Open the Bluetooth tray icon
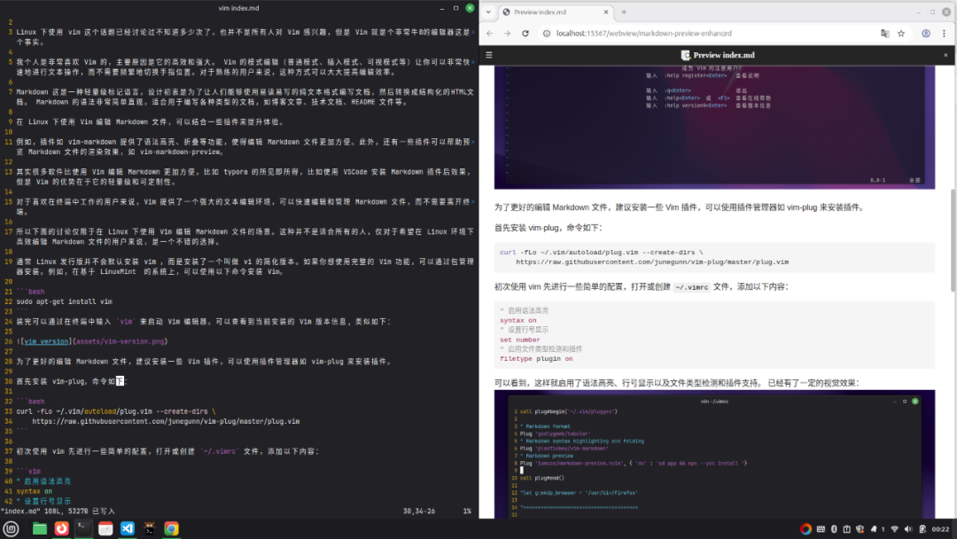The height and width of the screenshot is (539, 957). click(x=834, y=529)
